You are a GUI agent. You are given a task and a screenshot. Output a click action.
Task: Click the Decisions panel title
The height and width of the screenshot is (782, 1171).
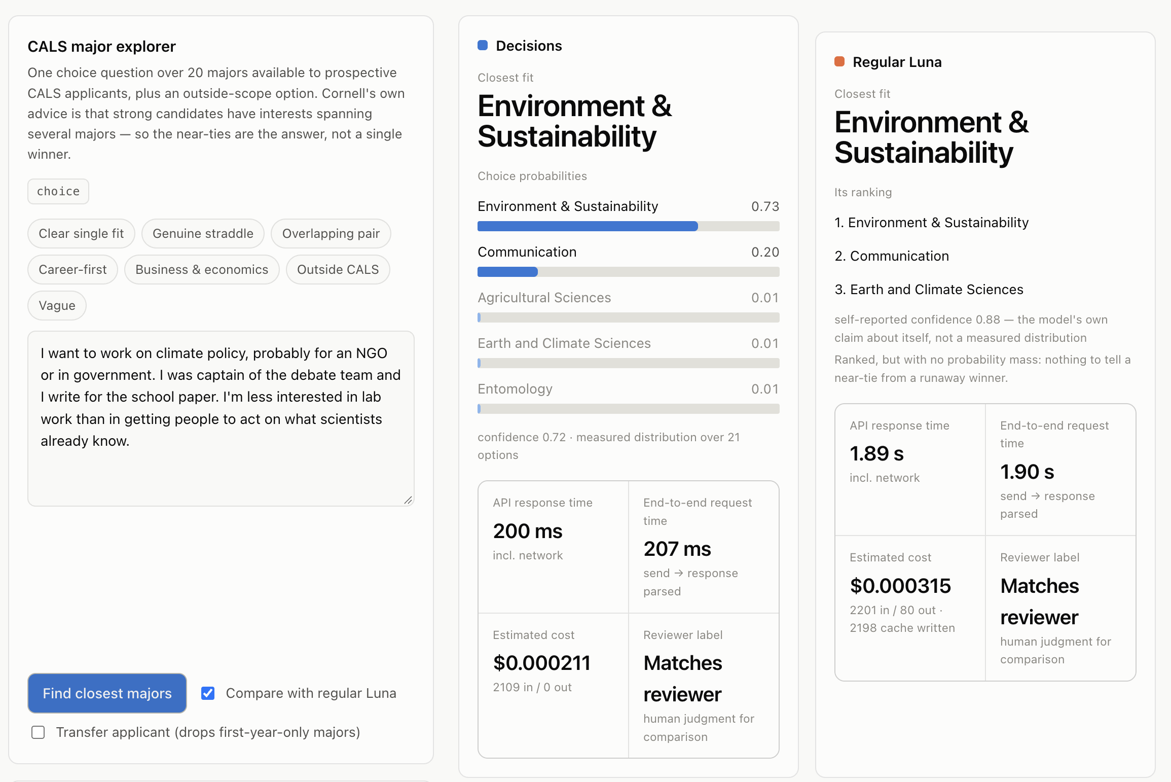[x=529, y=46]
